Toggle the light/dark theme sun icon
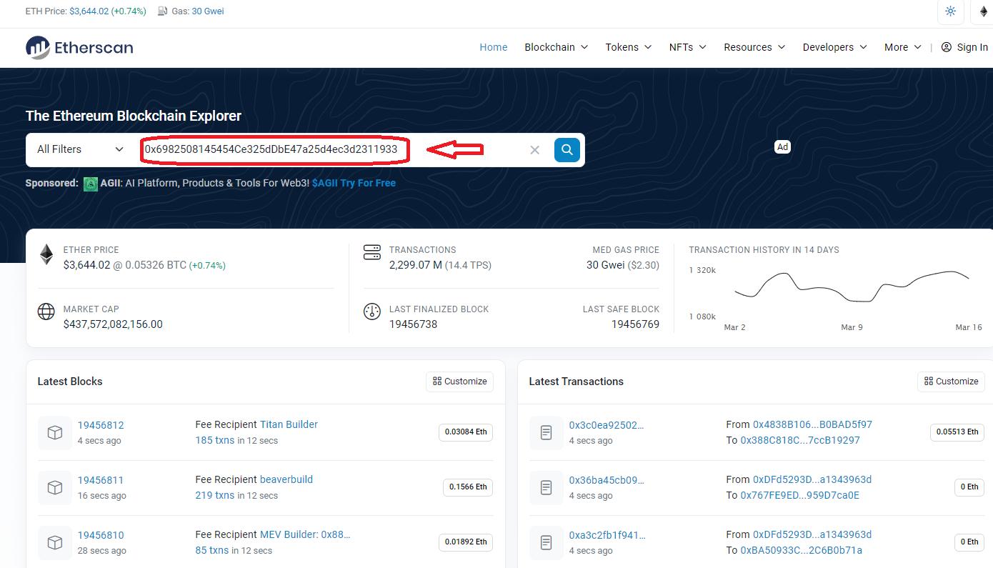Viewport: 993px width, 568px height. [950, 11]
